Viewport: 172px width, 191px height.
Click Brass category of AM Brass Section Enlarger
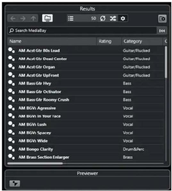127,157
